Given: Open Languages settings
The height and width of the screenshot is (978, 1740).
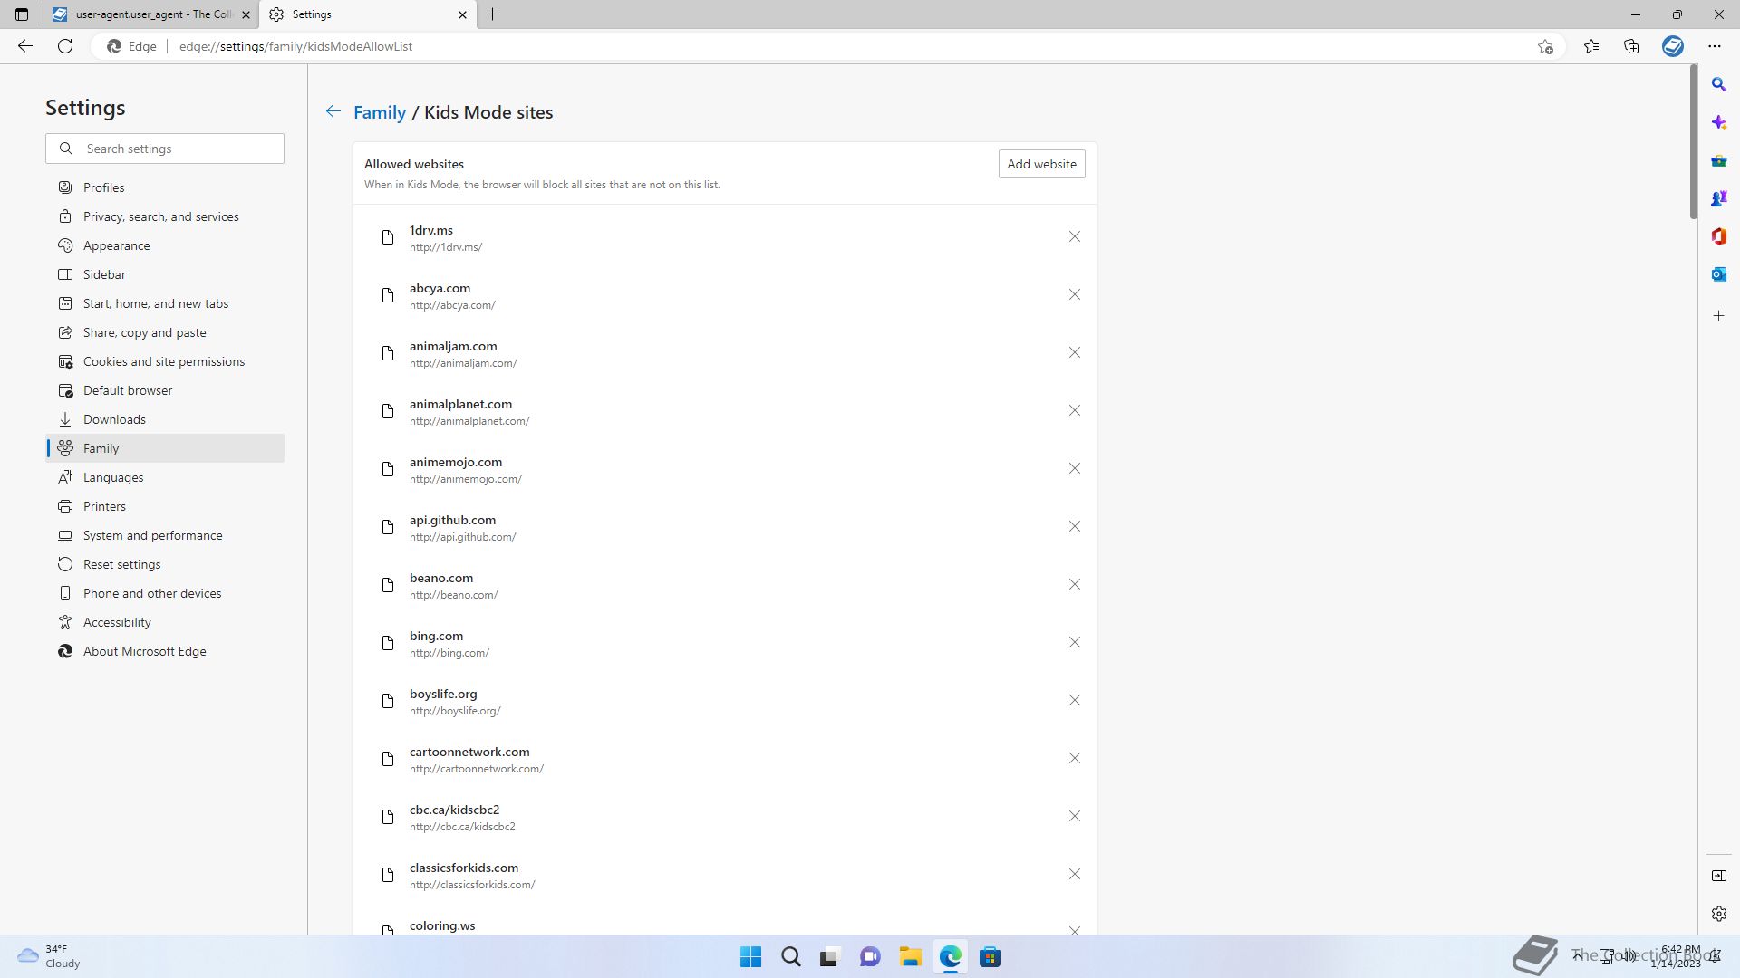Looking at the screenshot, I should coord(165,477).
